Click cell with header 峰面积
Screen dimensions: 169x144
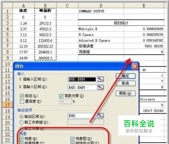[45, 11]
